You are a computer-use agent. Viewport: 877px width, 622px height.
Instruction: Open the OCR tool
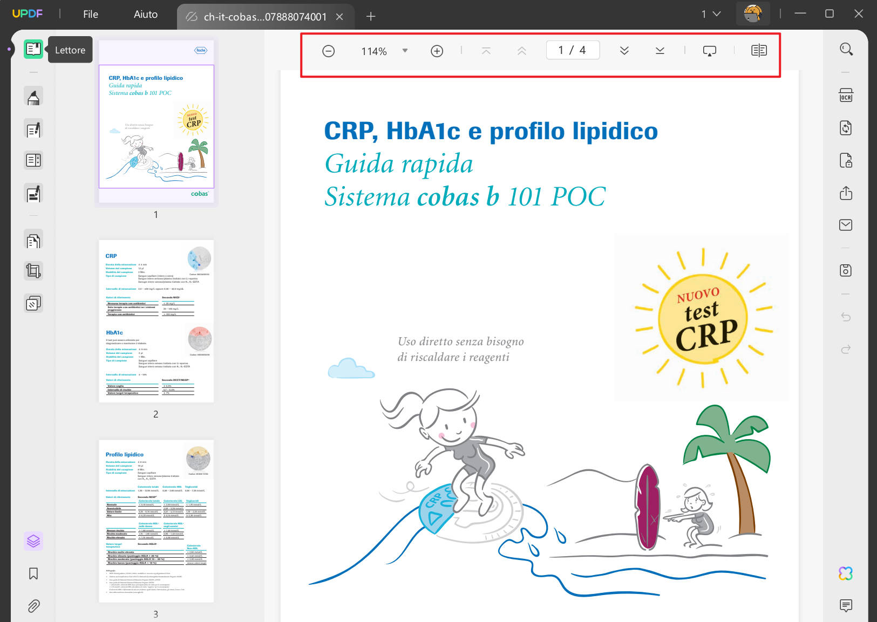tap(846, 95)
